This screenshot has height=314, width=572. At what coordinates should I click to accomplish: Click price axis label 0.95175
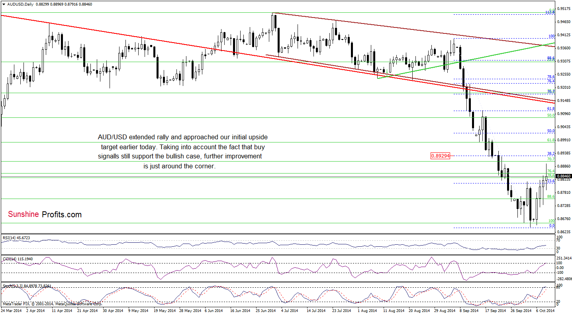coord(564,8)
